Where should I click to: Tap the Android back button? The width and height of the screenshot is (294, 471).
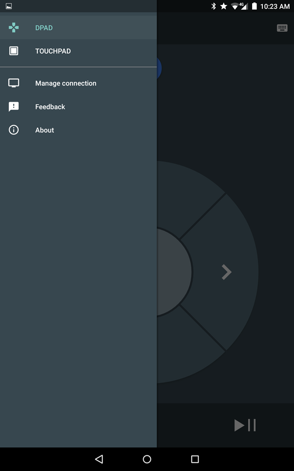(99, 459)
